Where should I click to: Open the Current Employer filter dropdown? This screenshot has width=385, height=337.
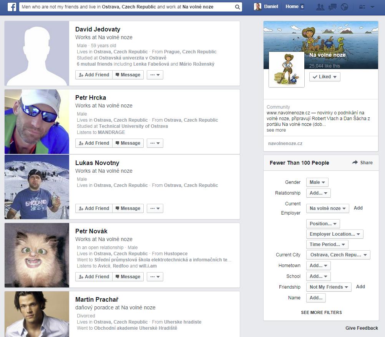click(327, 208)
